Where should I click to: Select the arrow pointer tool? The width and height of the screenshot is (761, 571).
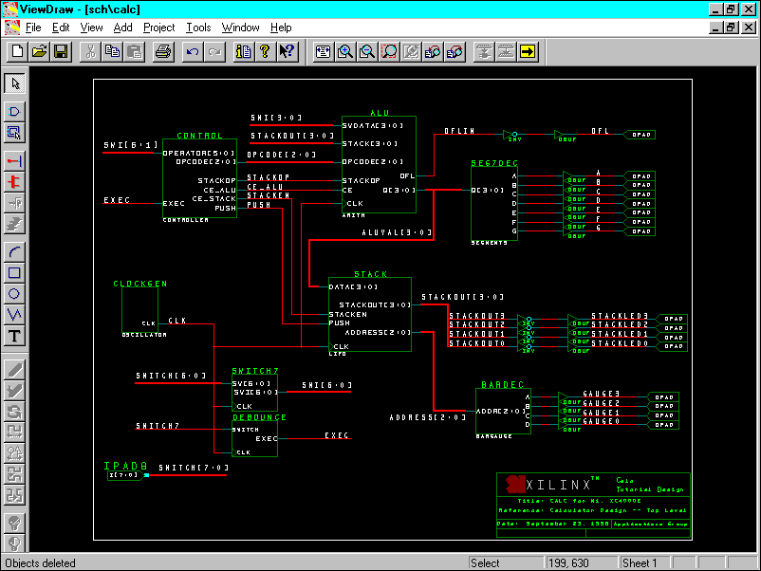(14, 83)
